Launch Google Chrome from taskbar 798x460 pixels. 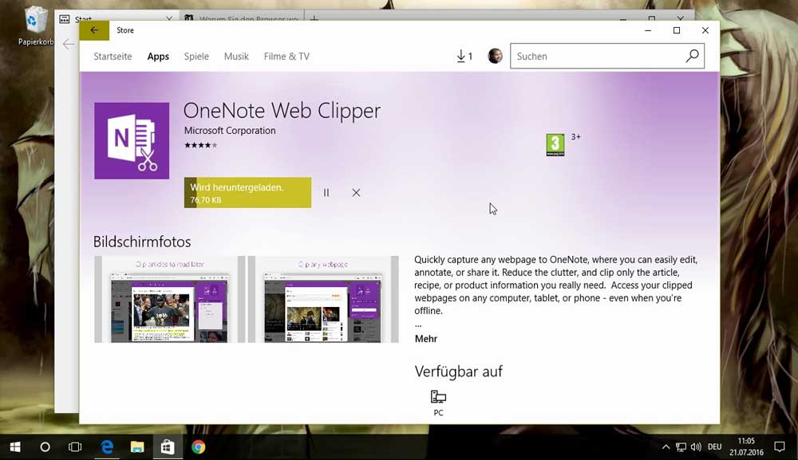[x=199, y=446]
